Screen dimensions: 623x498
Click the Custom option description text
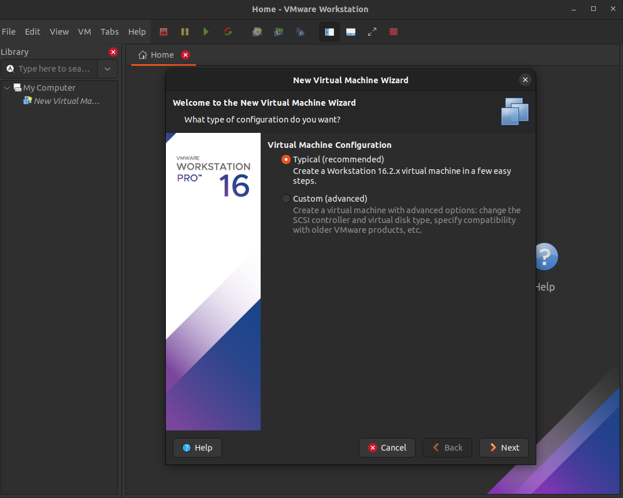coord(407,220)
